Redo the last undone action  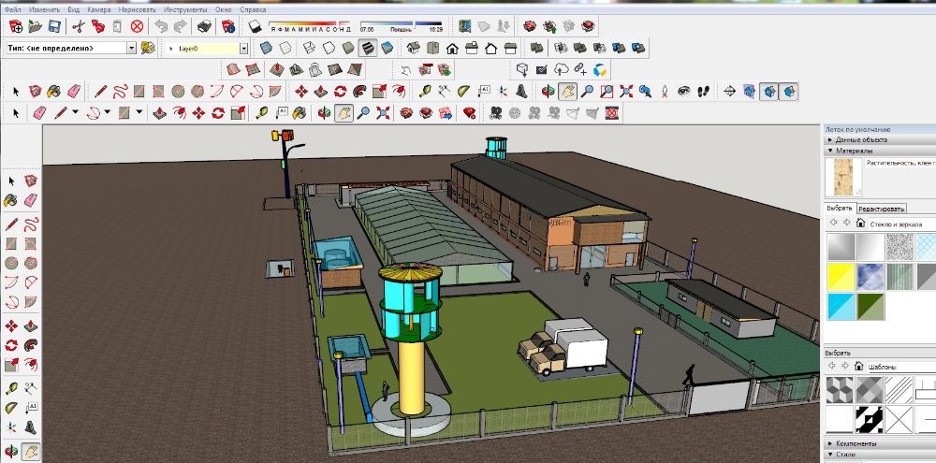click(180, 26)
